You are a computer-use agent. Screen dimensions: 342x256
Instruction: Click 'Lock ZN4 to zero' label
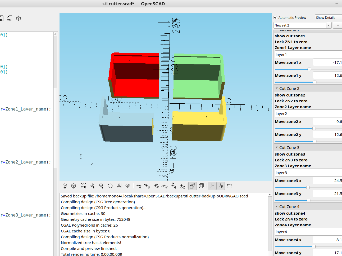[291, 219]
